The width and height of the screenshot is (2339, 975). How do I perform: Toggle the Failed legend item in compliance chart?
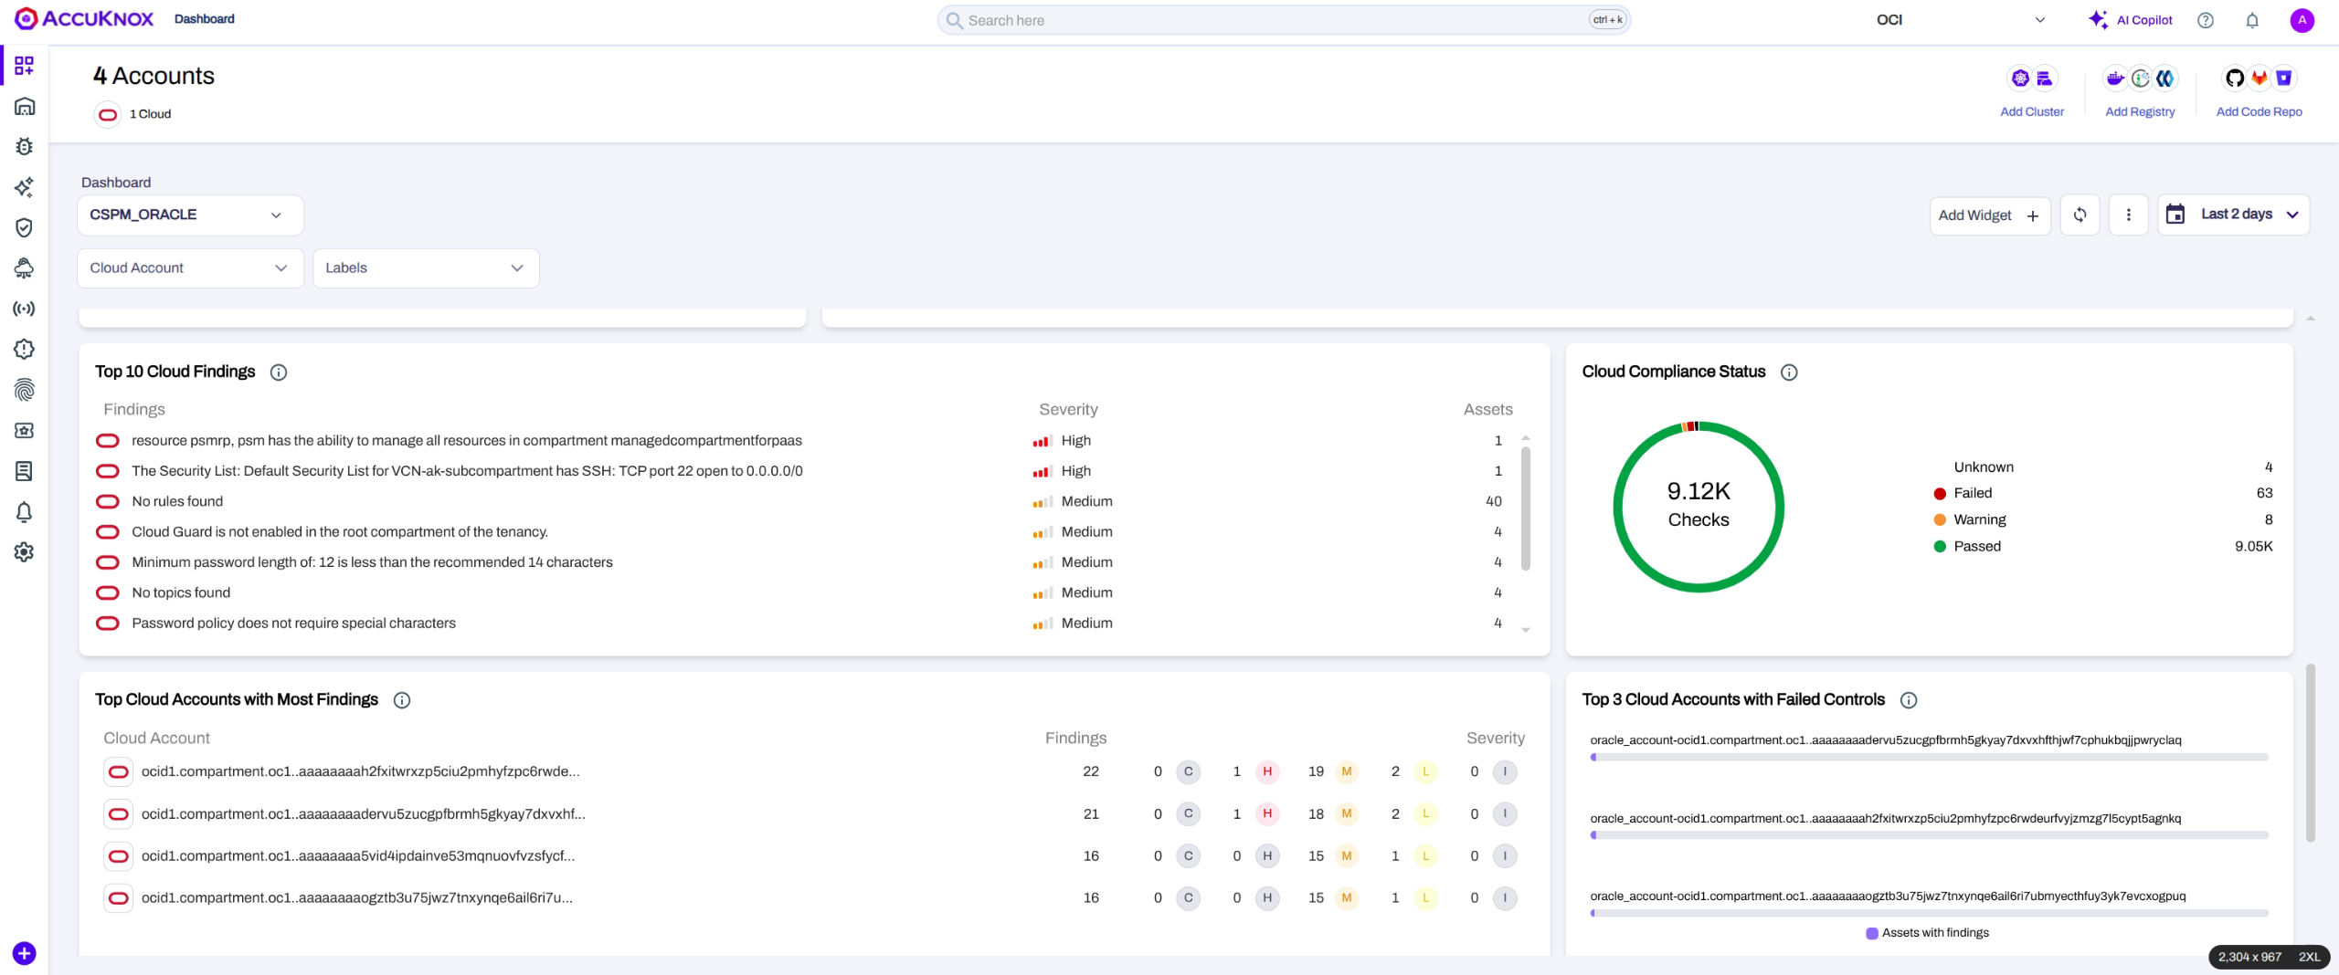click(1972, 493)
